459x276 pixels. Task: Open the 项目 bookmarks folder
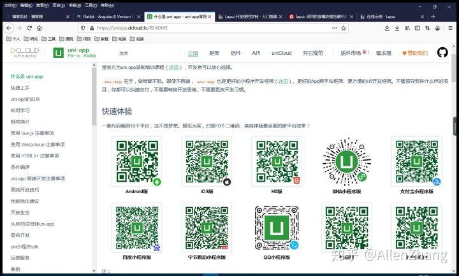point(84,39)
